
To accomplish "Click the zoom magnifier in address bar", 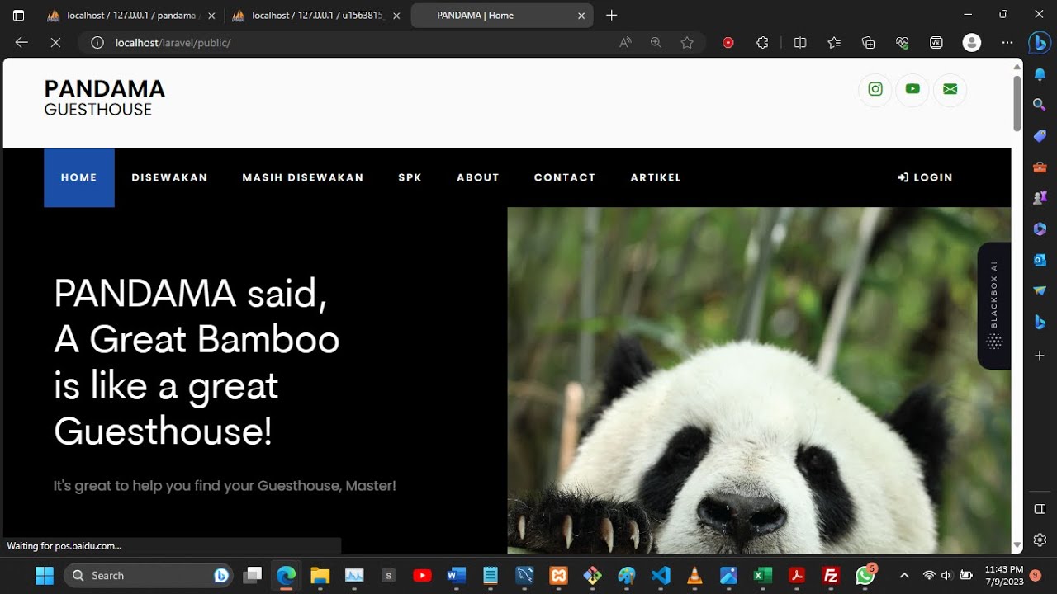I will coord(656,43).
